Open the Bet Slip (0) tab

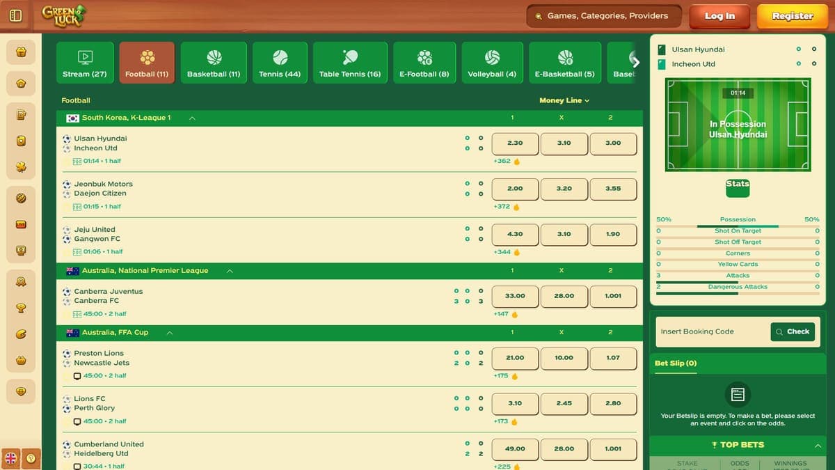coord(676,363)
